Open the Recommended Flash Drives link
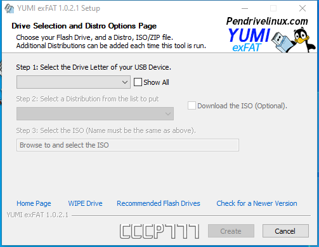The height and width of the screenshot is (247, 319). 159,203
